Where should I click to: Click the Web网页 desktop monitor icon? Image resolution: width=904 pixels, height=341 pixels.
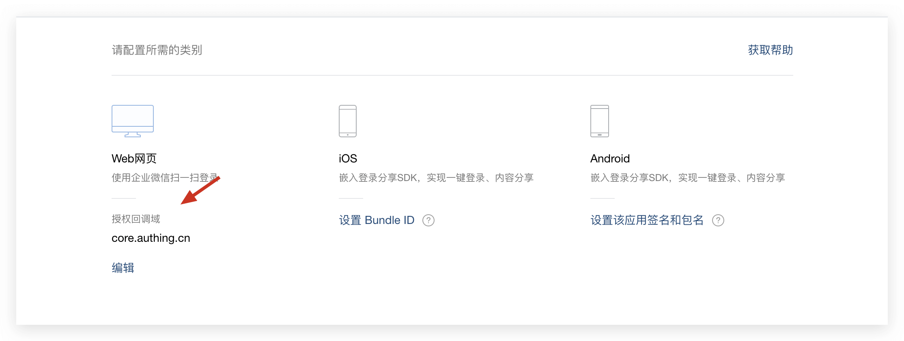coord(132,121)
